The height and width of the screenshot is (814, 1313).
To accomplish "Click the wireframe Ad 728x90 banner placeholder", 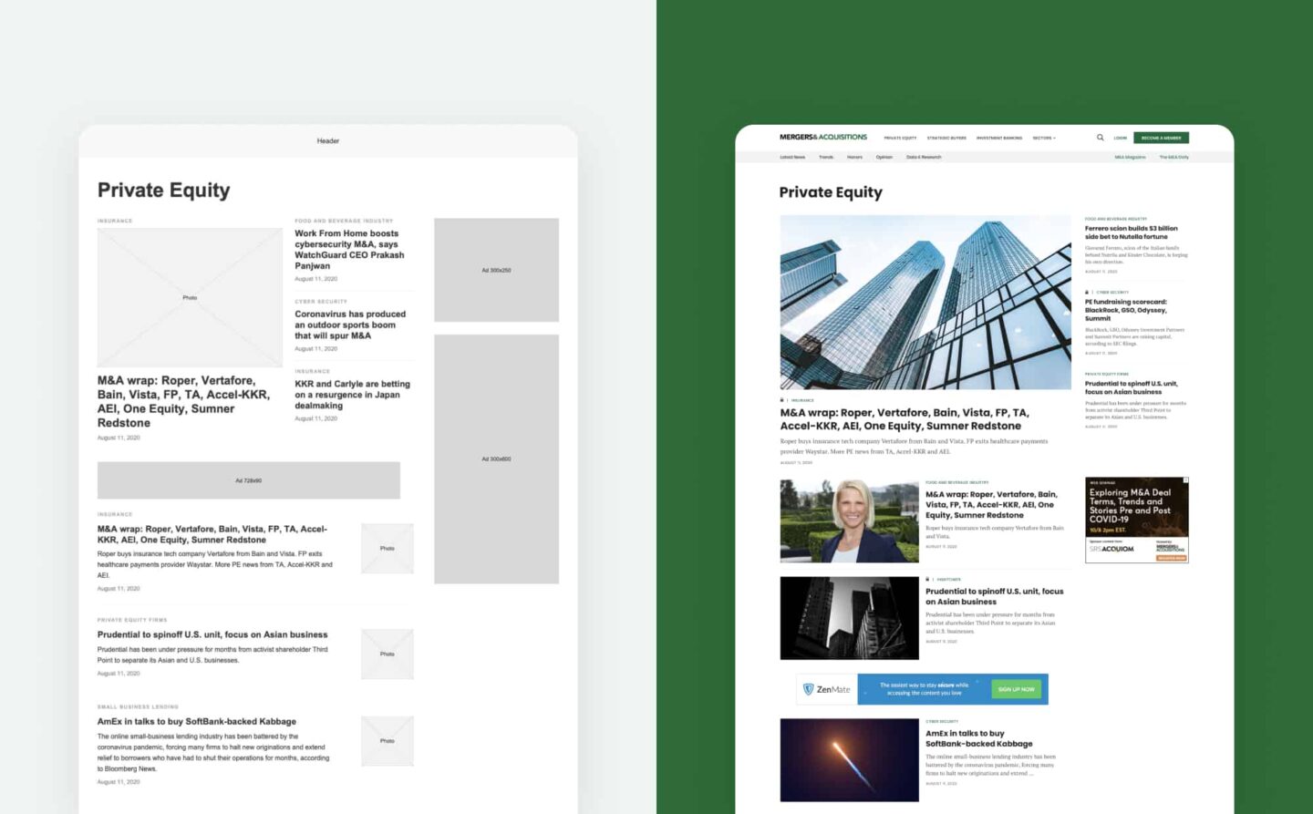I will tap(248, 480).
